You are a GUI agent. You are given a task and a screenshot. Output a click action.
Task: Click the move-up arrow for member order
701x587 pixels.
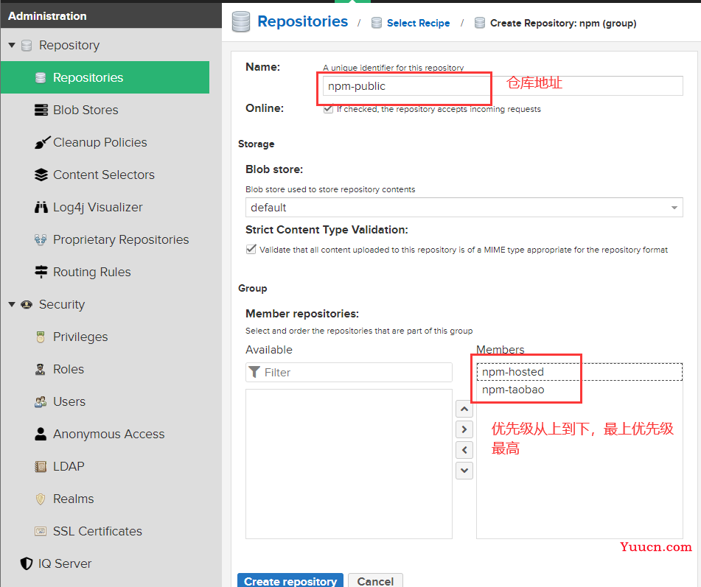464,409
